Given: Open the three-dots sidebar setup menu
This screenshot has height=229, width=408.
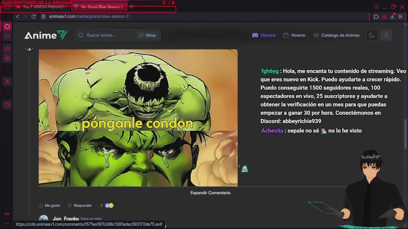Looking at the screenshot, I should point(7,224).
